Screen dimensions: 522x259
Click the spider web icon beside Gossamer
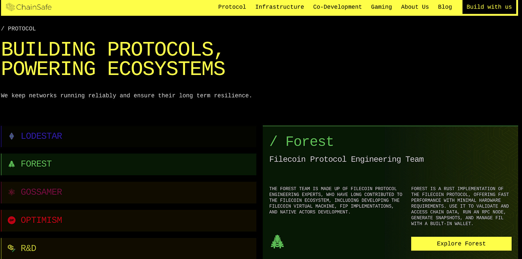pos(11,192)
